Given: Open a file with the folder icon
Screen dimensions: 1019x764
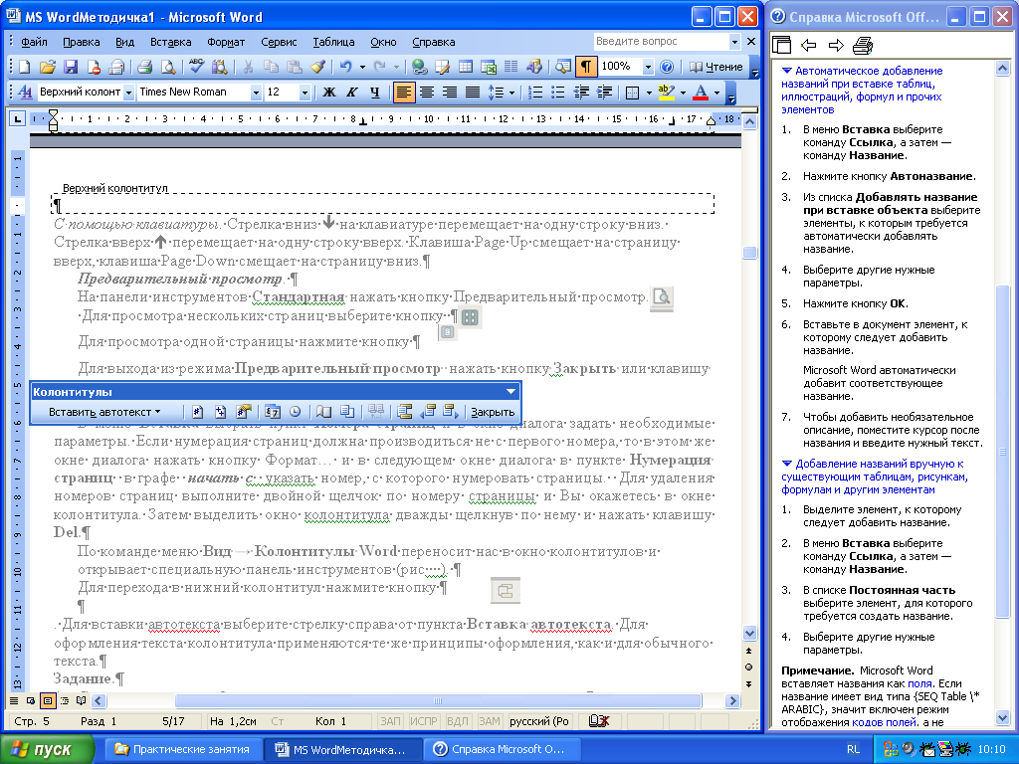Looking at the screenshot, I should (x=48, y=67).
